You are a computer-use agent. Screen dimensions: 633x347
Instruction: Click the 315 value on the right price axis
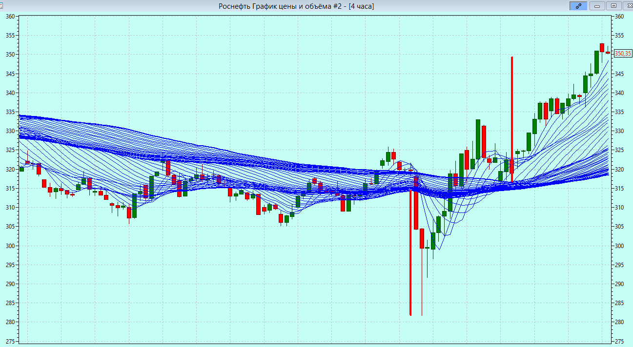(620, 189)
